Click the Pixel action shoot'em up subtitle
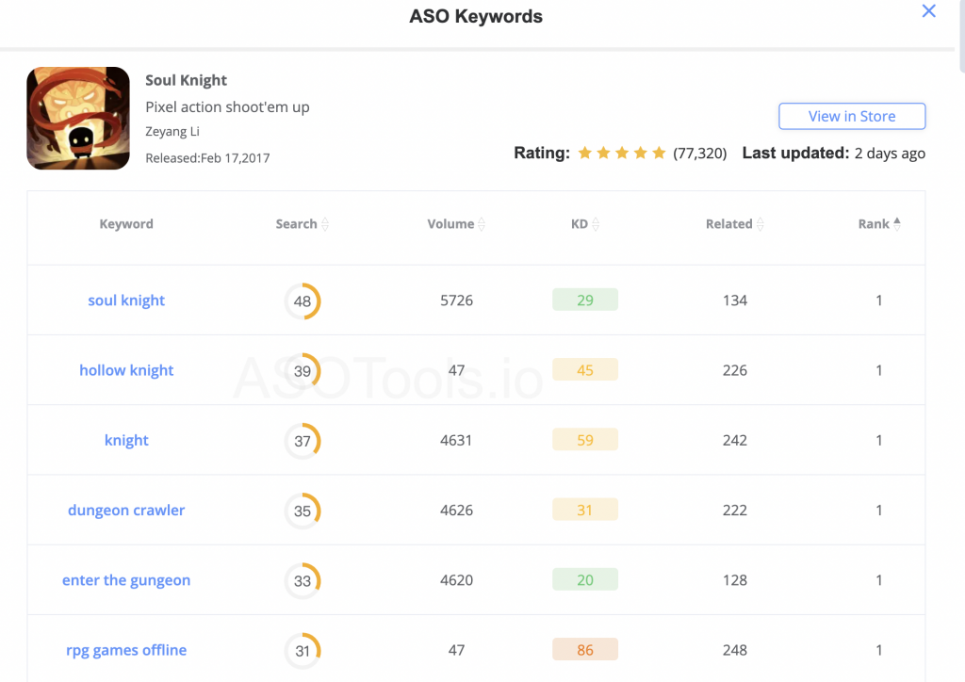Viewport: 965px width, 682px height. pyautogui.click(x=227, y=107)
